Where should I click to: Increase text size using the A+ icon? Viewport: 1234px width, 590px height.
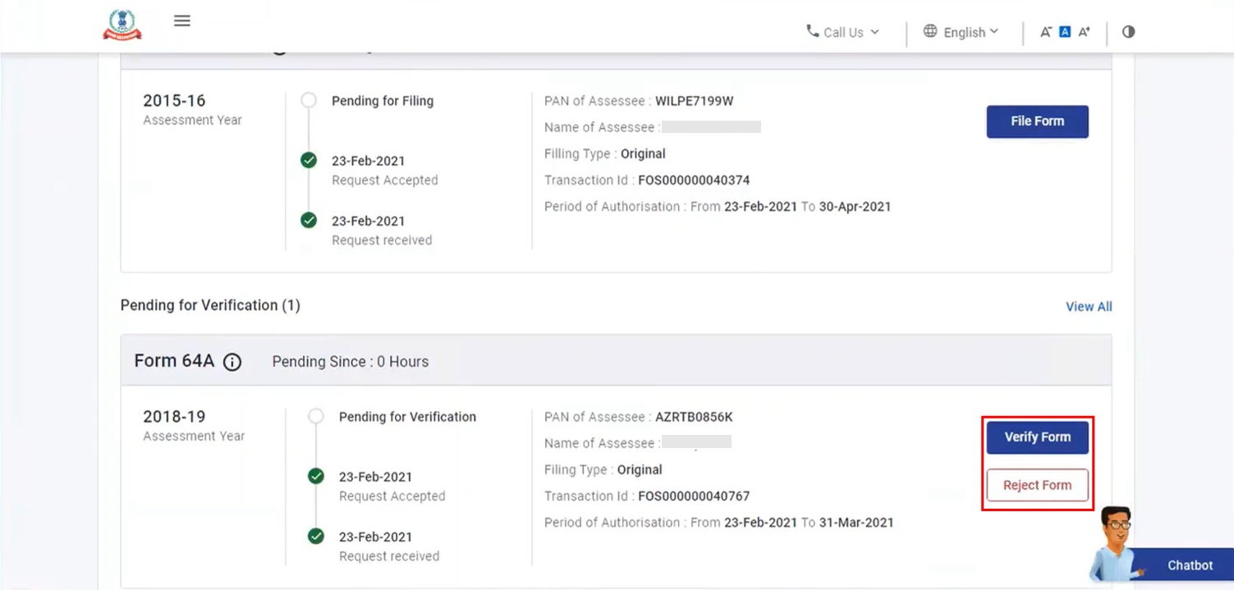tap(1085, 31)
